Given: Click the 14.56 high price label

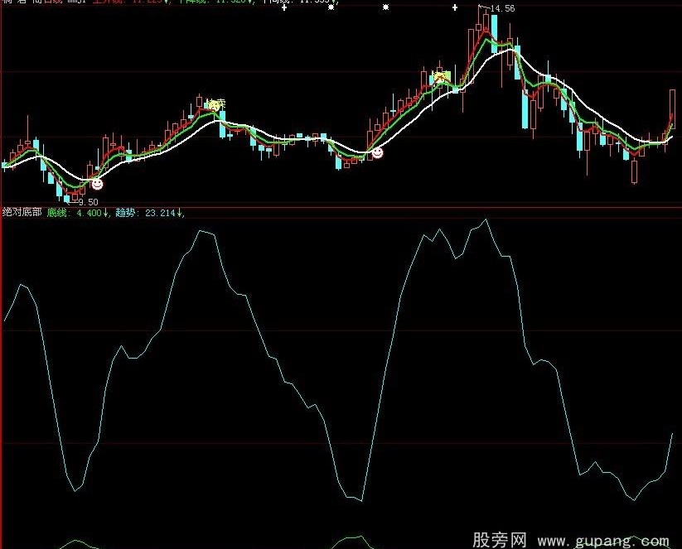Looking at the screenshot, I should (502, 8).
